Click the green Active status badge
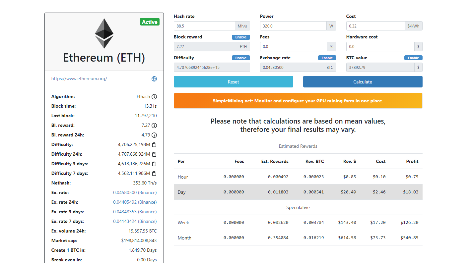The width and height of the screenshot is (471, 263). pyautogui.click(x=150, y=22)
